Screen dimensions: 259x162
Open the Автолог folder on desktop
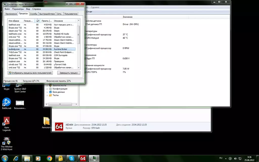pos(47,123)
